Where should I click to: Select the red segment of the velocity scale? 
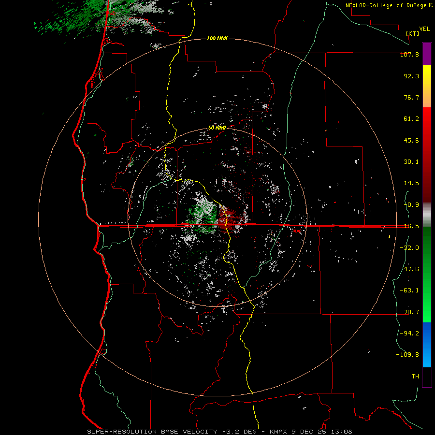(427, 155)
